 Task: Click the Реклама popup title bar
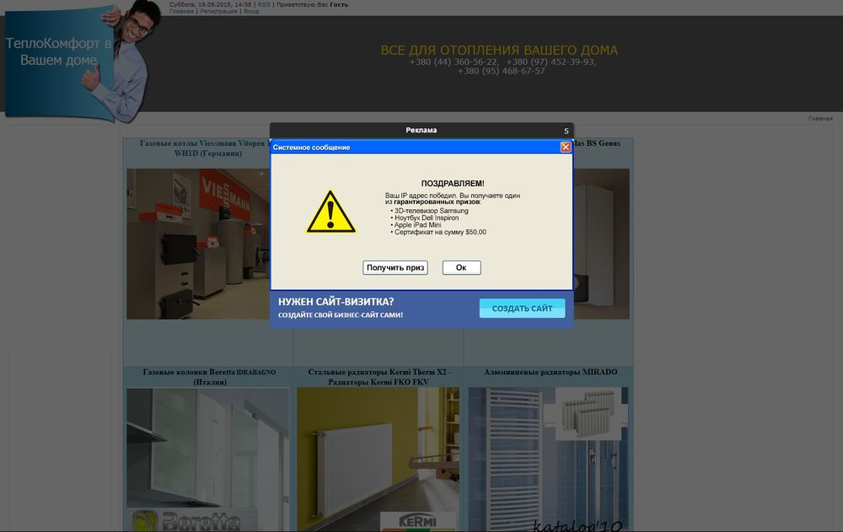pos(421,130)
